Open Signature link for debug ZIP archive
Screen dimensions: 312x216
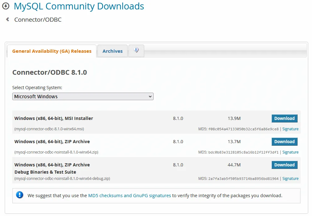coord(290,179)
